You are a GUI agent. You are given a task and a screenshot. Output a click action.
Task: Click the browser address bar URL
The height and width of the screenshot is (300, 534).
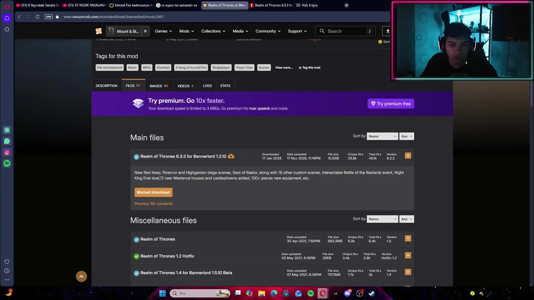113,17
